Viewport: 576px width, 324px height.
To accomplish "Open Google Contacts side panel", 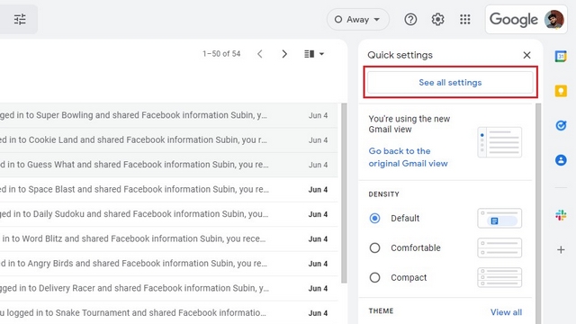I will (561, 160).
